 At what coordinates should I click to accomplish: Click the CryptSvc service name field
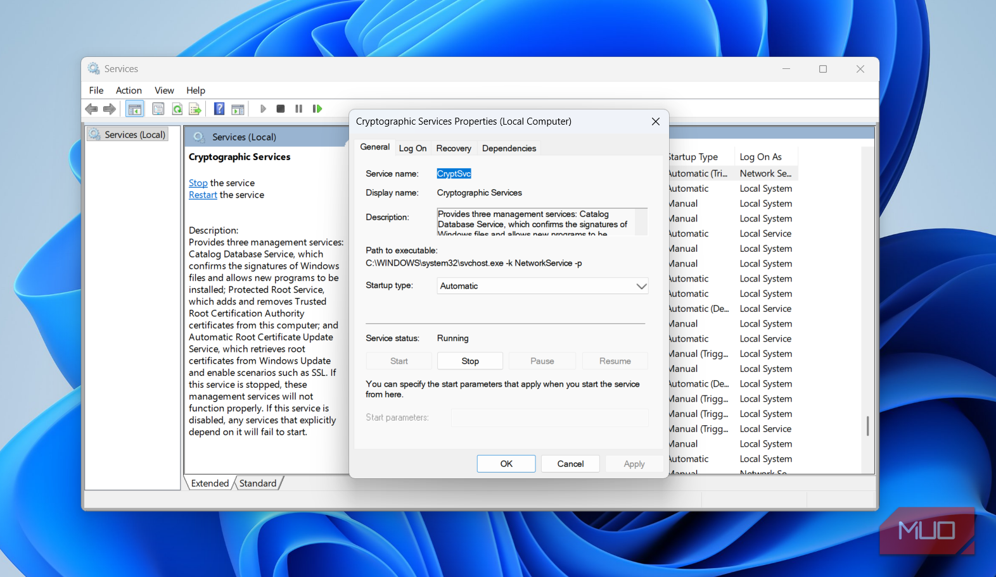(454, 173)
